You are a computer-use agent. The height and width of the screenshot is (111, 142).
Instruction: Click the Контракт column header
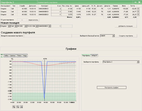pyautogui.click(x=45, y=6)
